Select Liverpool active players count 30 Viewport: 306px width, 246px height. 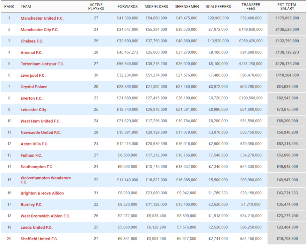[x=96, y=75]
